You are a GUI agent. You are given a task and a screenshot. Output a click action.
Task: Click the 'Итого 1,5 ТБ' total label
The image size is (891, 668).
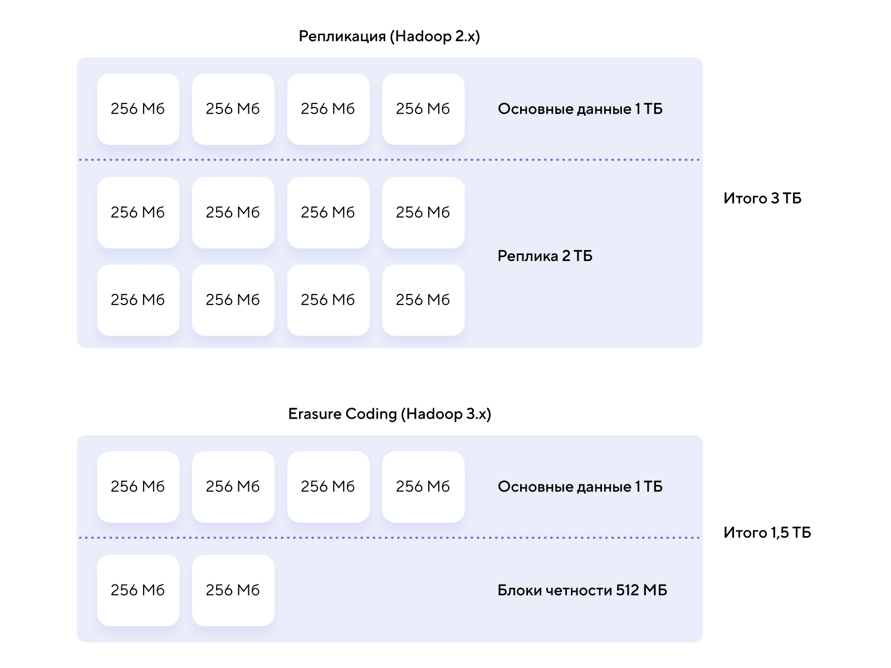click(x=767, y=533)
